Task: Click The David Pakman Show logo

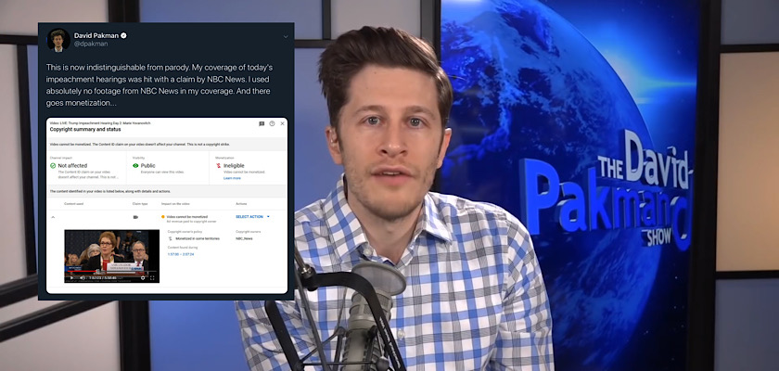Action: [607, 191]
